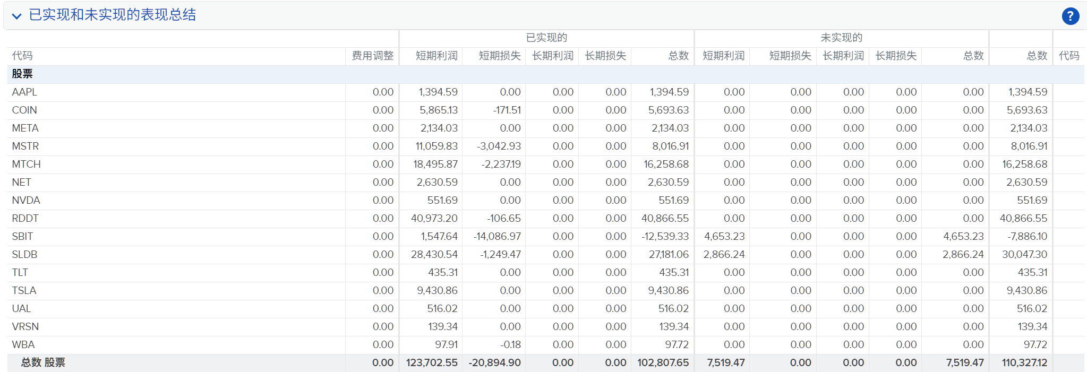Click the 股票 category row header
This screenshot has width=1087, height=372.
22,74
